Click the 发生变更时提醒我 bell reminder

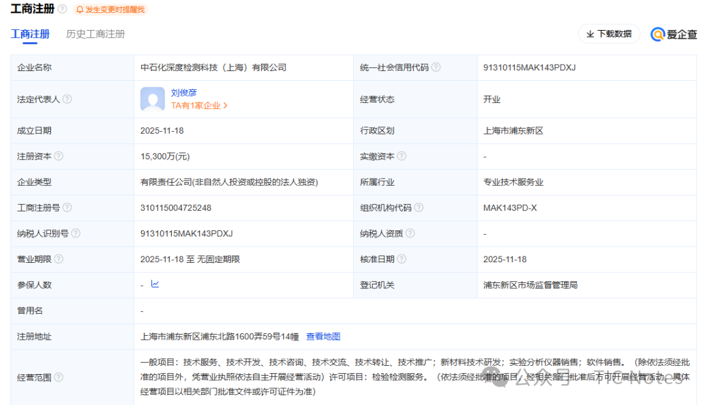tap(110, 10)
